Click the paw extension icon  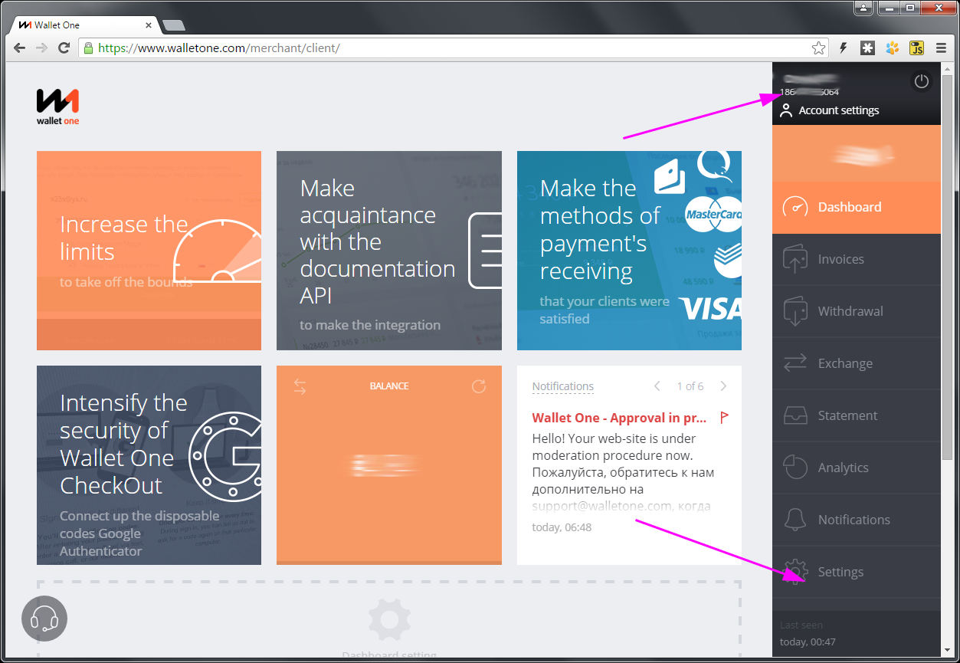892,48
